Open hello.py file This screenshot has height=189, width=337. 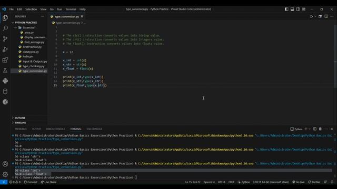28,57
